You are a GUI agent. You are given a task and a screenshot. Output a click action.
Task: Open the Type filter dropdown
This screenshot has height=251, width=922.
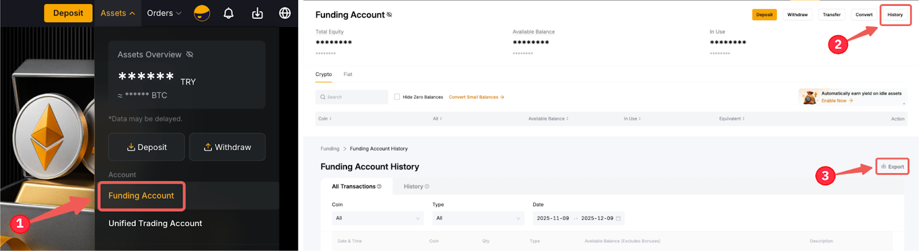click(x=478, y=218)
